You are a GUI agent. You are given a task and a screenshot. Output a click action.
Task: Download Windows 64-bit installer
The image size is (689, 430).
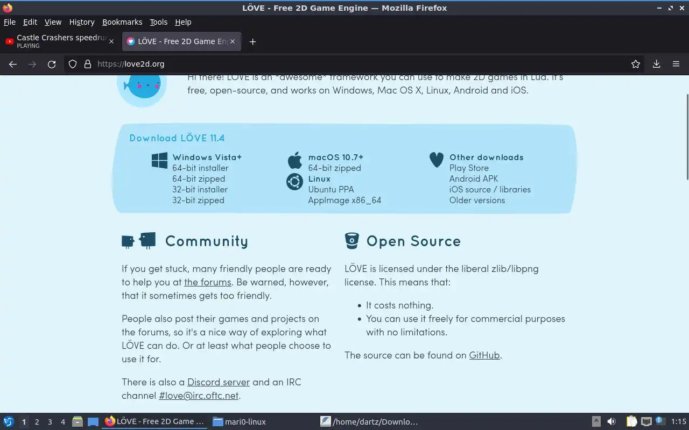(200, 168)
